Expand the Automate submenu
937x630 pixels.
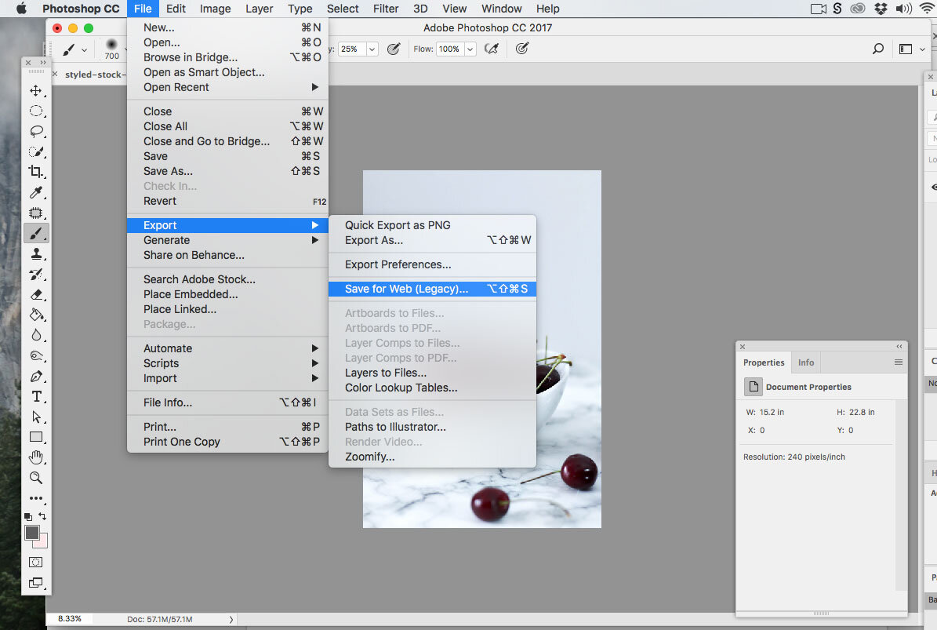[315, 348]
